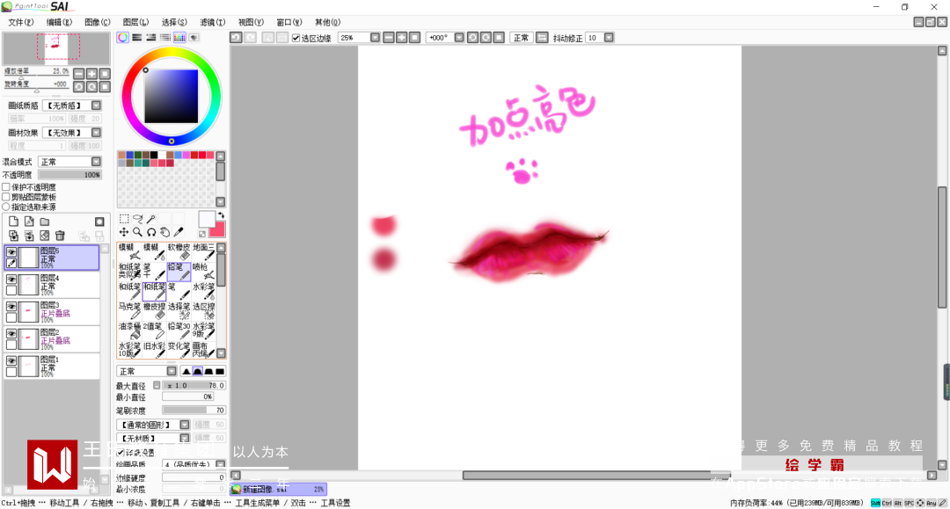Open the 视图(V) menu
This screenshot has width=950, height=509.
(251, 22)
